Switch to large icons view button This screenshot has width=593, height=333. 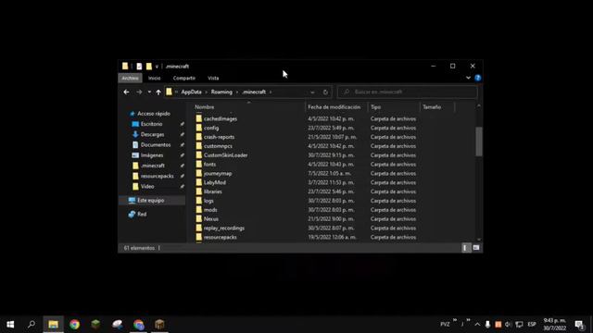click(475, 248)
